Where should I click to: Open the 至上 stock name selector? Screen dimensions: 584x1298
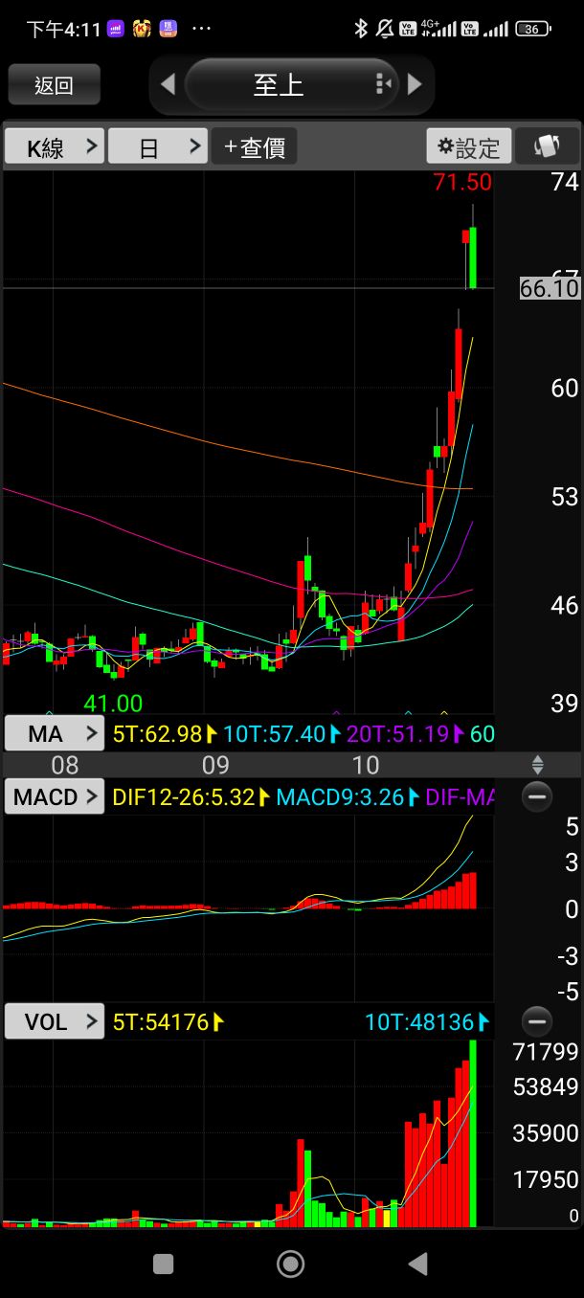tap(291, 85)
